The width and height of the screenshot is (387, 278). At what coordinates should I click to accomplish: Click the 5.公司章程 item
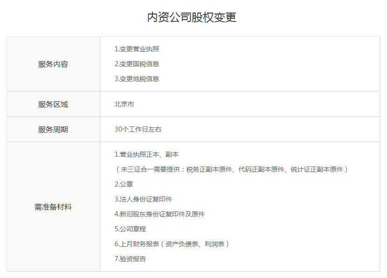130,229
